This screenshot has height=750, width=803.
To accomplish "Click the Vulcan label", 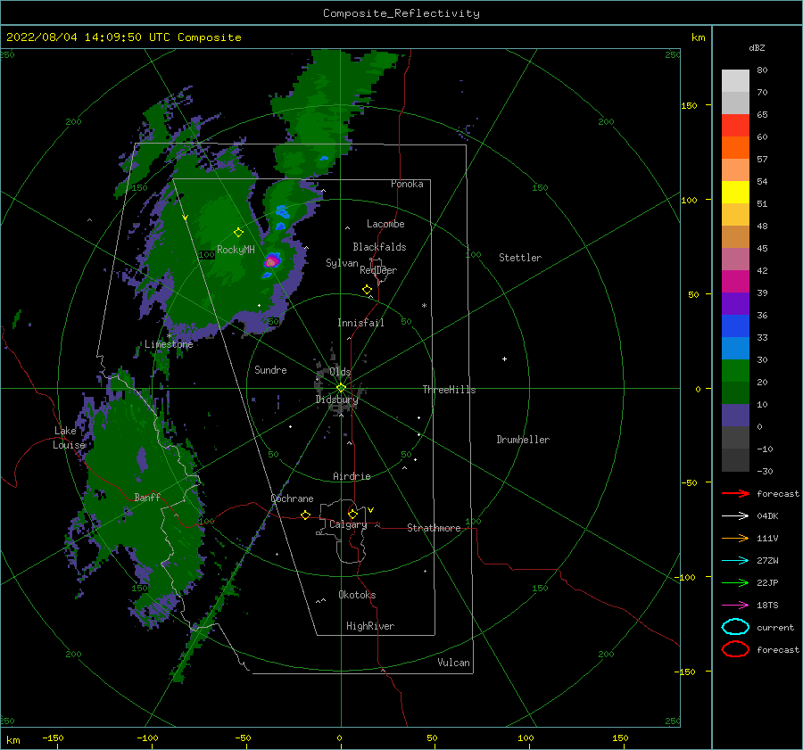I will (453, 663).
